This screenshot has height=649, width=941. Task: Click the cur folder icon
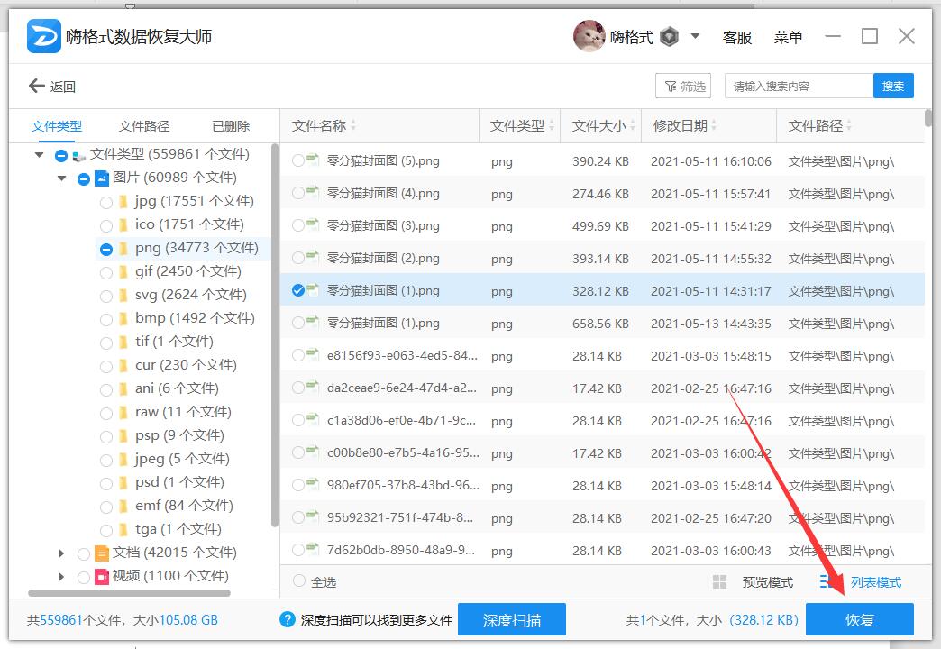tap(123, 366)
